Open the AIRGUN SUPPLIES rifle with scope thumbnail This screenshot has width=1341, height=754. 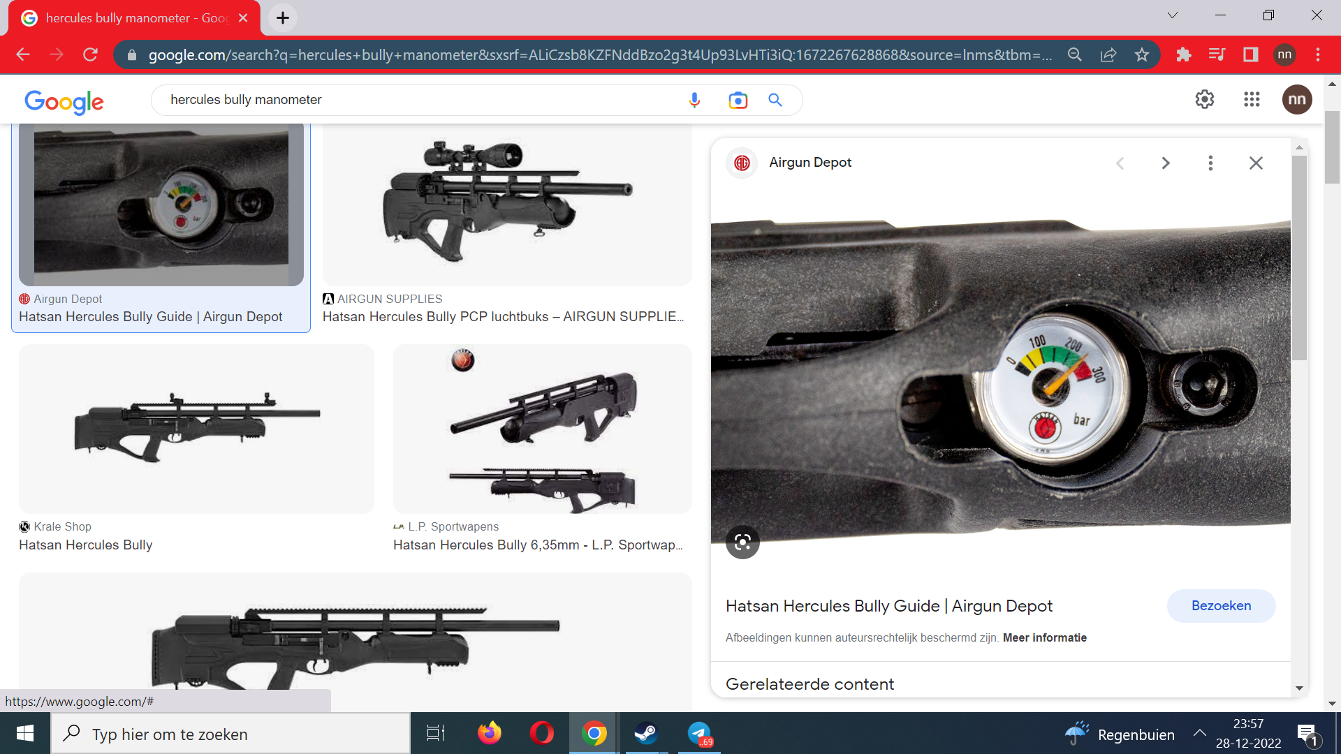(507, 205)
